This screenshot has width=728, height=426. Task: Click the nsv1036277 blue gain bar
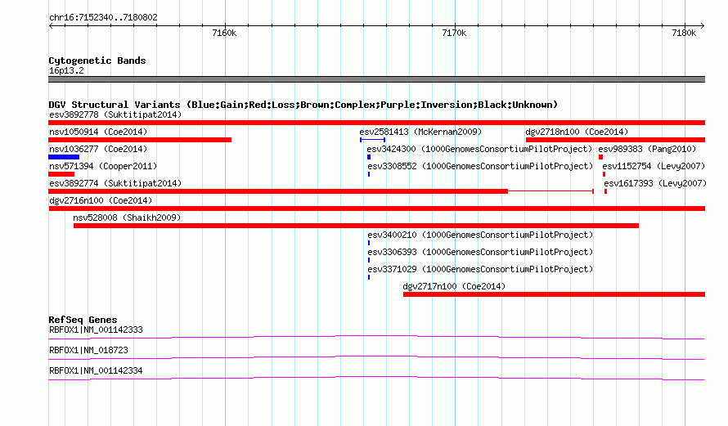click(64, 157)
